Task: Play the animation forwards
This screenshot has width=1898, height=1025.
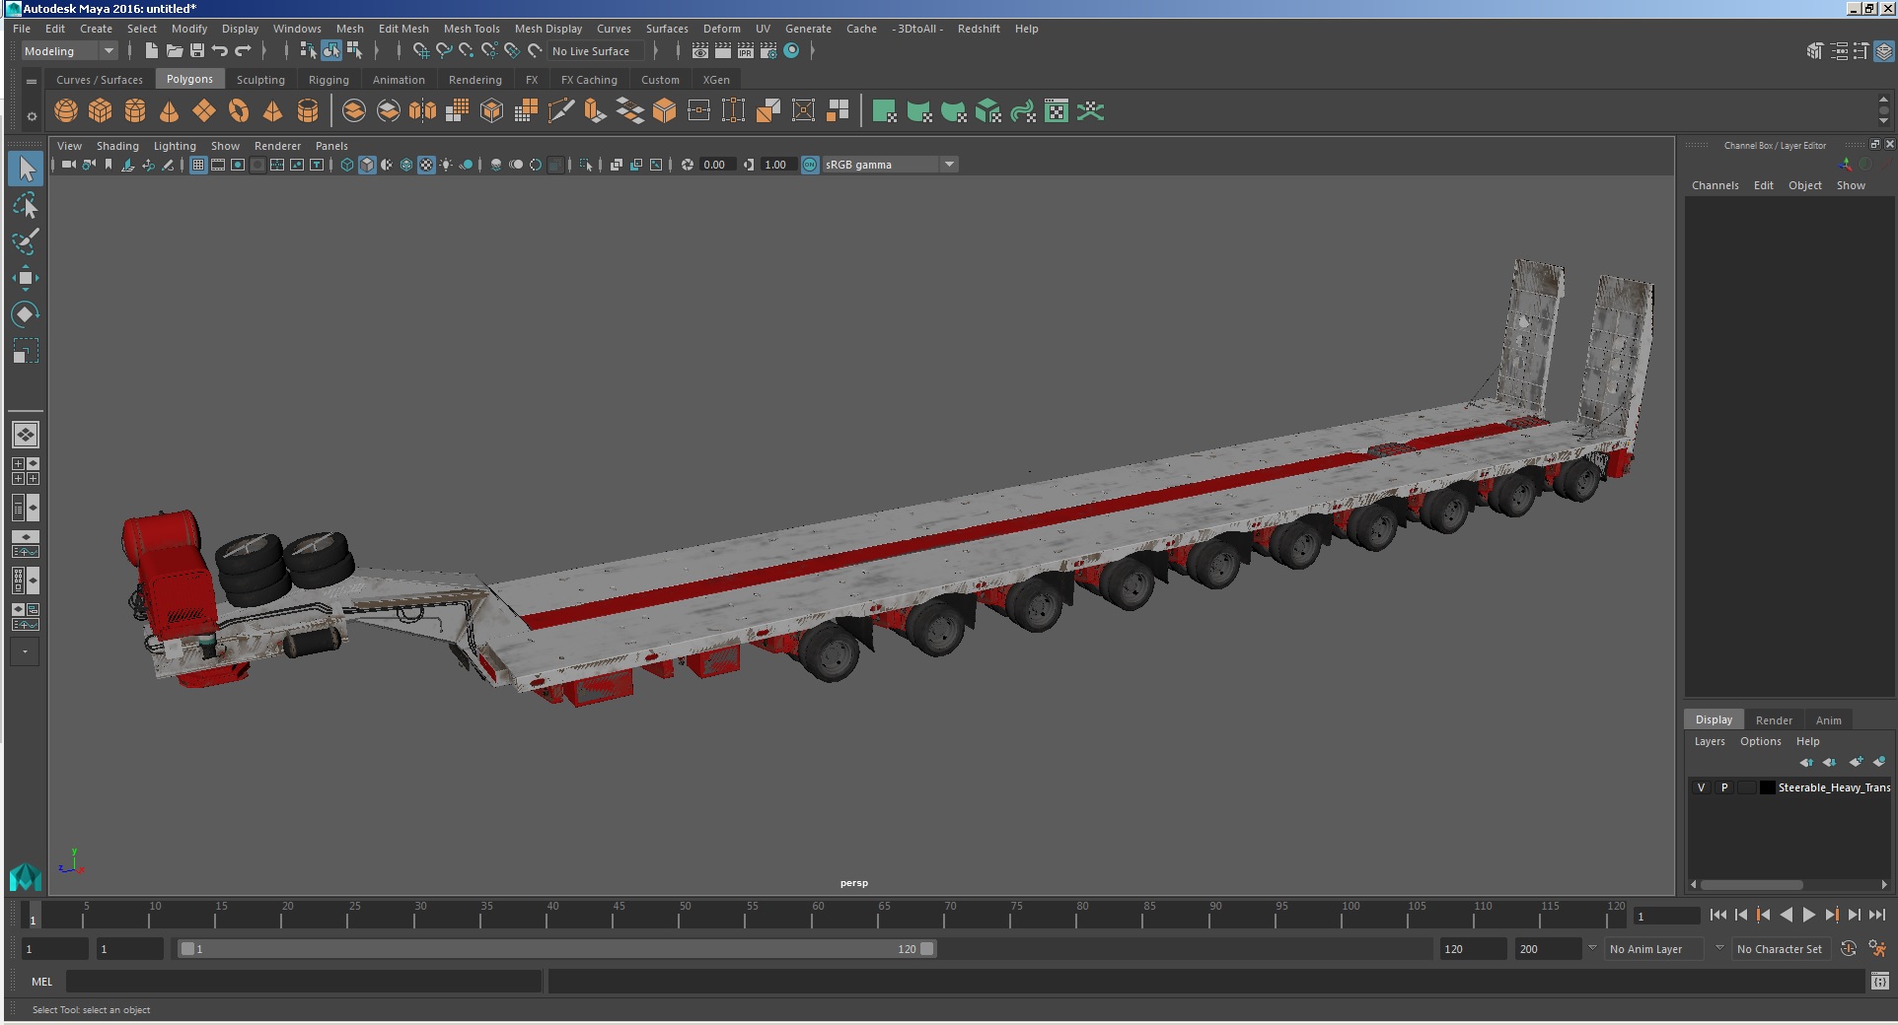Action: coord(1808,915)
